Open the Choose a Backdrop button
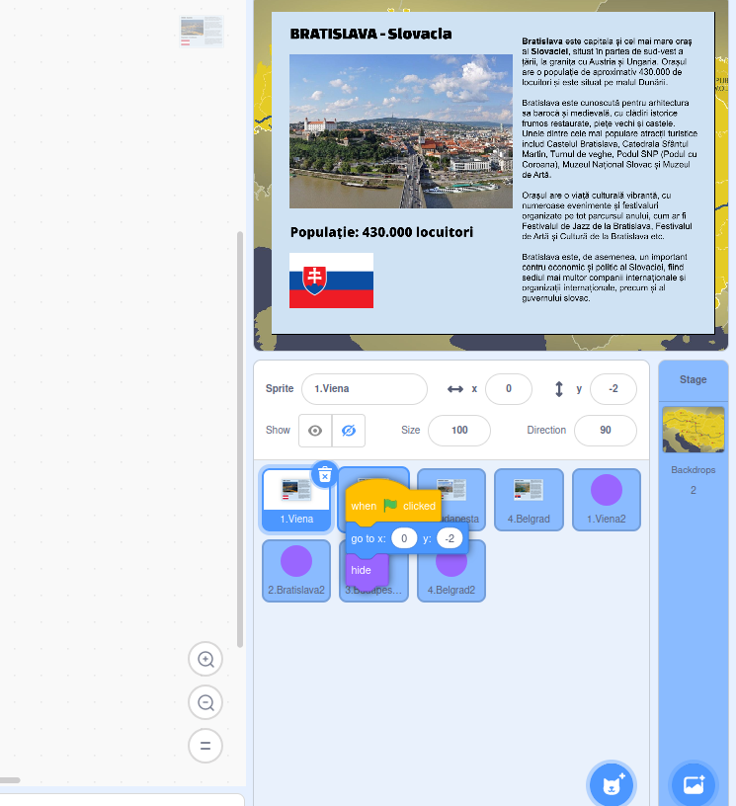The width and height of the screenshot is (736, 806). 694,785
